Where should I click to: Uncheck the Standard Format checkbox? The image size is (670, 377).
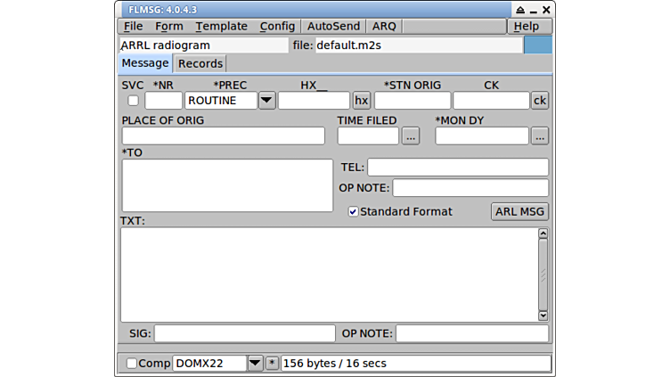(x=353, y=212)
